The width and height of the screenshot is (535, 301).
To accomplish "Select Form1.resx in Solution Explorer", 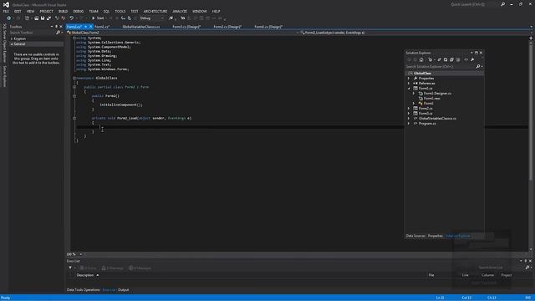I will pyautogui.click(x=432, y=99).
